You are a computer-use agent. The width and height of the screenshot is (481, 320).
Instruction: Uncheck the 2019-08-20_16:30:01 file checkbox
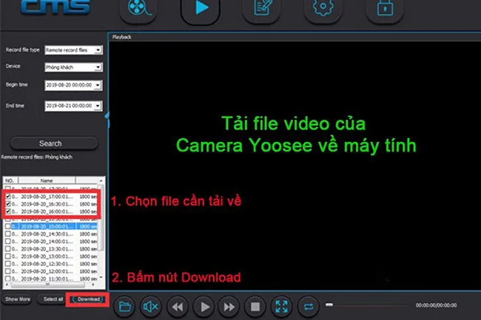click(8, 204)
